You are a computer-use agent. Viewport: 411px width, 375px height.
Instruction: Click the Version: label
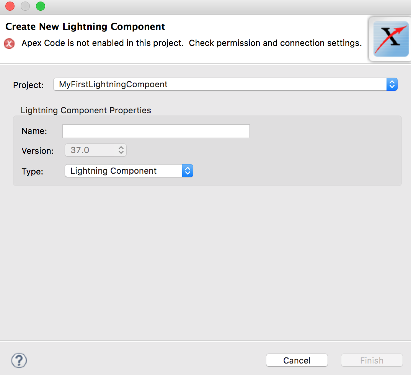[x=38, y=151]
